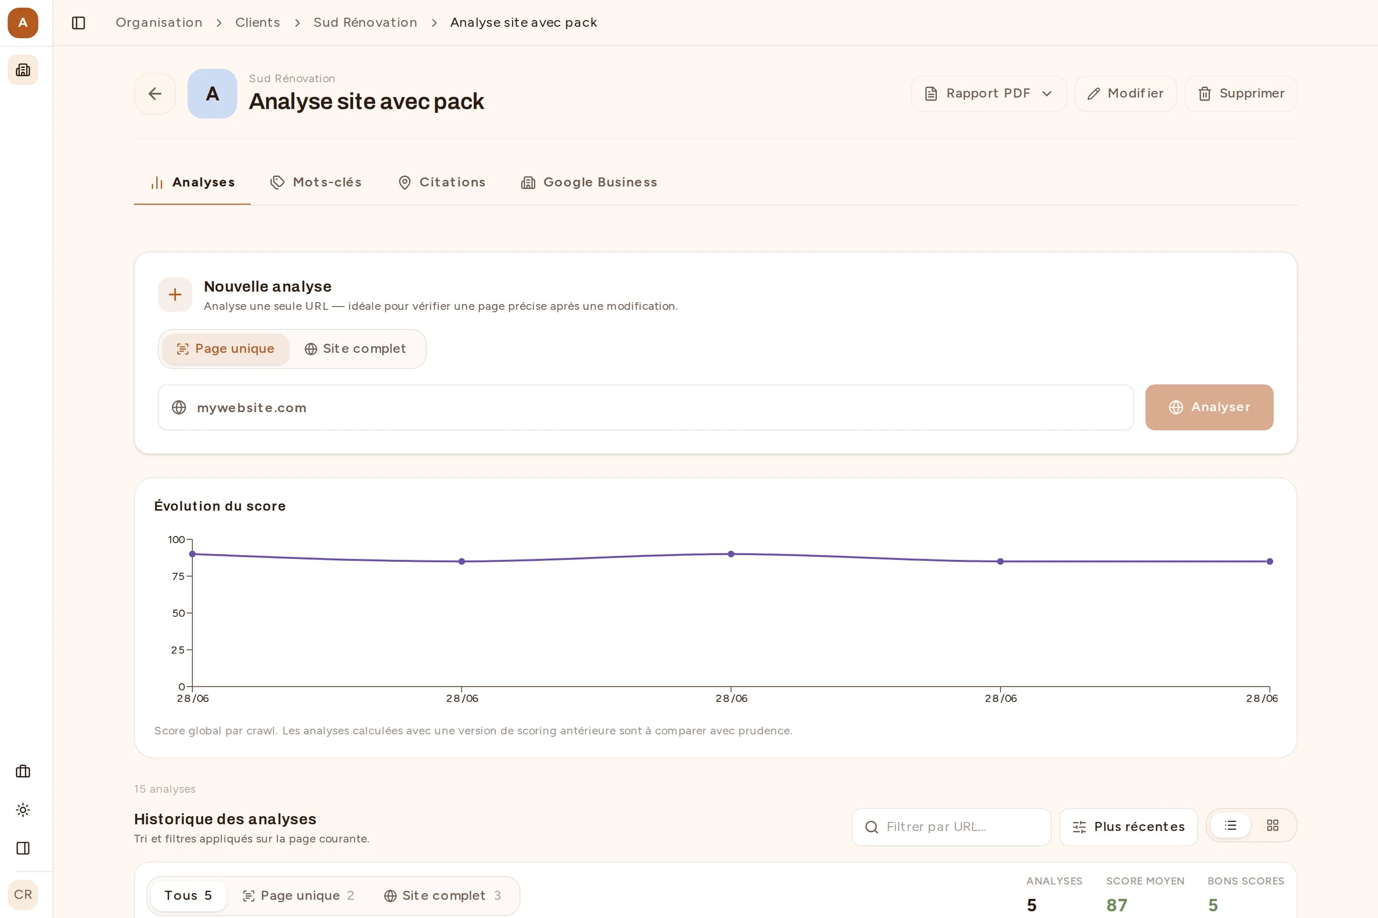
Task: Switch to the Mots-clés tab
Action: click(x=315, y=183)
